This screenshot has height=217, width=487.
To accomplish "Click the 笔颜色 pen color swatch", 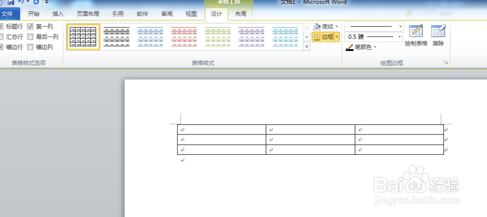I will tap(350, 48).
